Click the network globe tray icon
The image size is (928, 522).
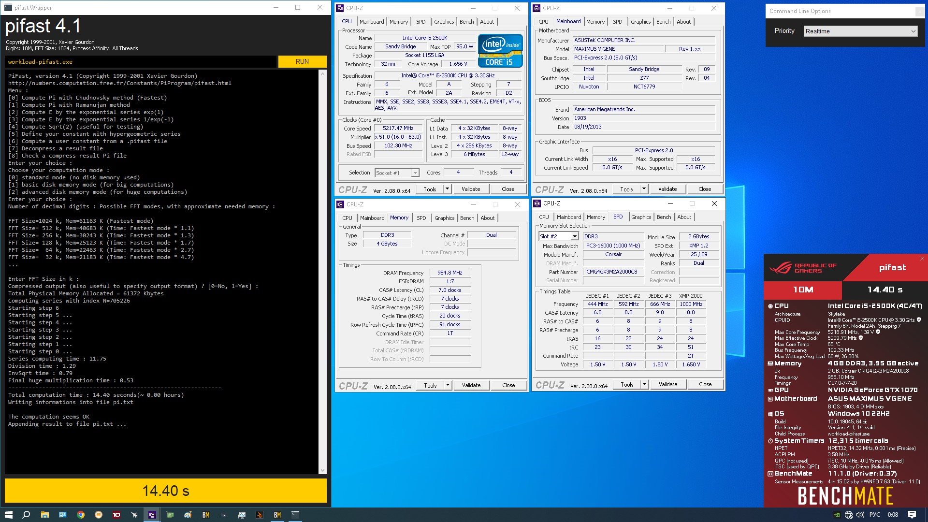click(849, 515)
